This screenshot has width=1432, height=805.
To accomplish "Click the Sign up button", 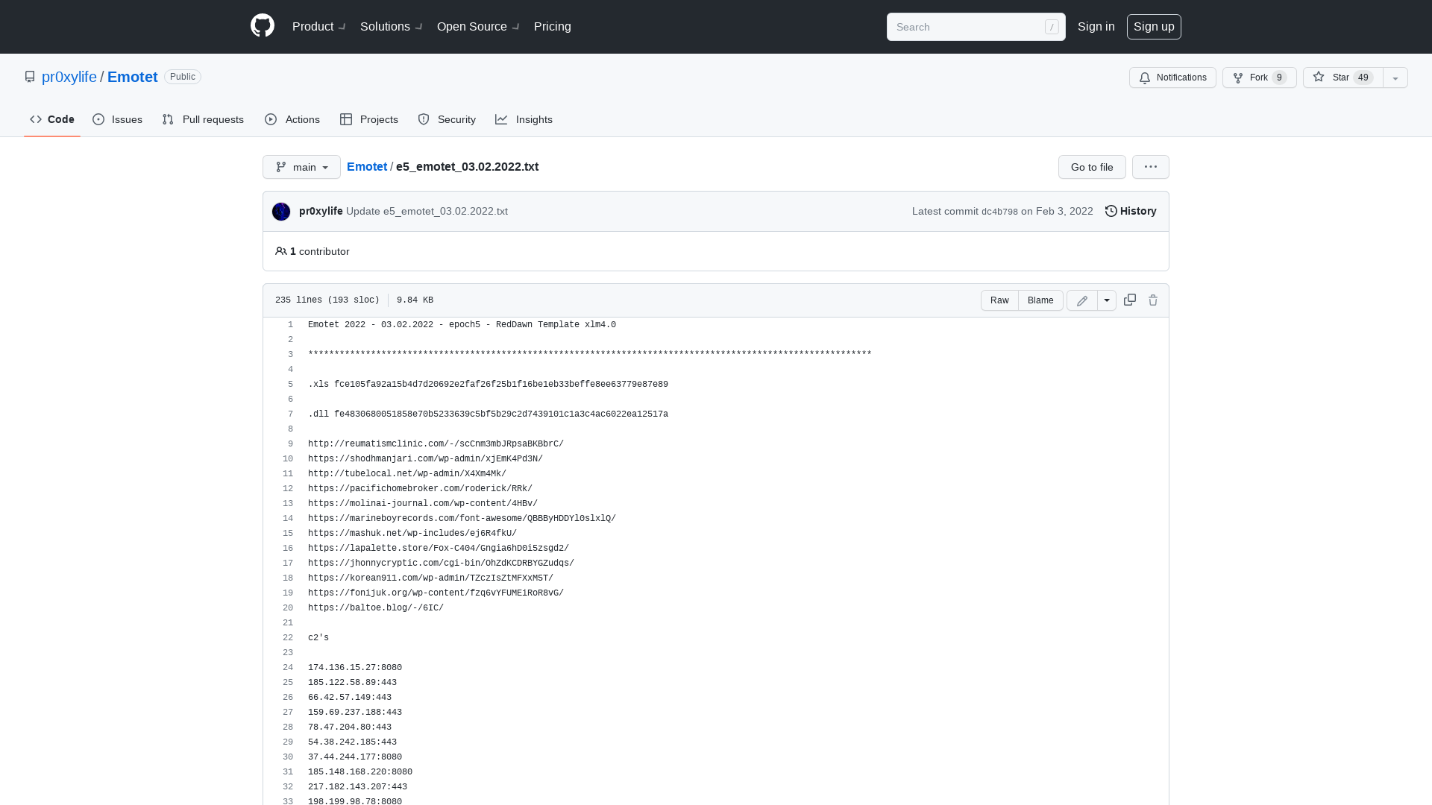I will [x=1154, y=27].
